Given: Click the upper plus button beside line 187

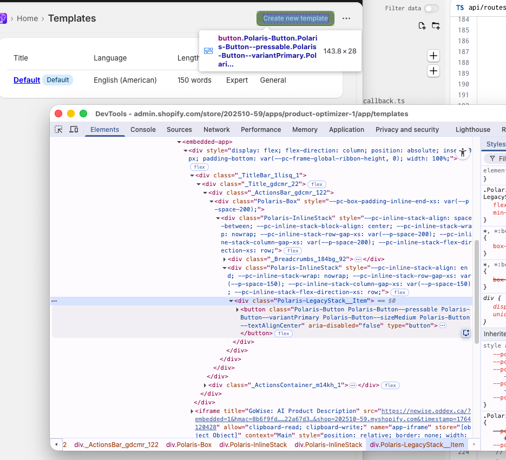Looking at the screenshot, I should pyautogui.click(x=433, y=56).
